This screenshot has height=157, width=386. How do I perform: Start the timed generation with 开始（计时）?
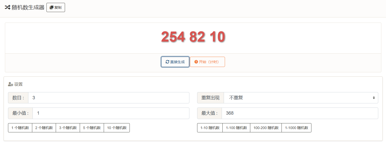[x=207, y=62]
